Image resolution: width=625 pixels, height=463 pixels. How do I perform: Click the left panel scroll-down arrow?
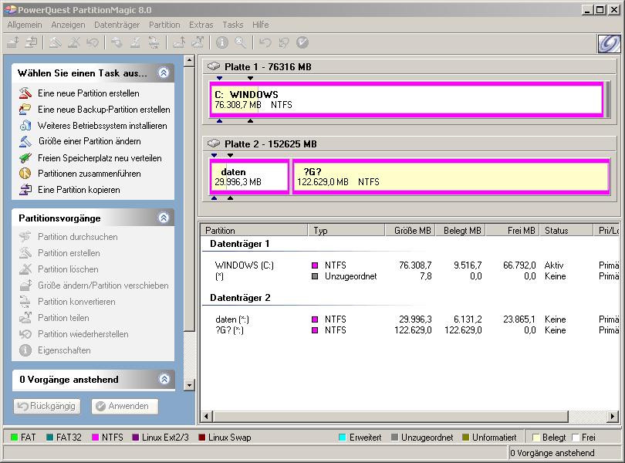coord(189,385)
